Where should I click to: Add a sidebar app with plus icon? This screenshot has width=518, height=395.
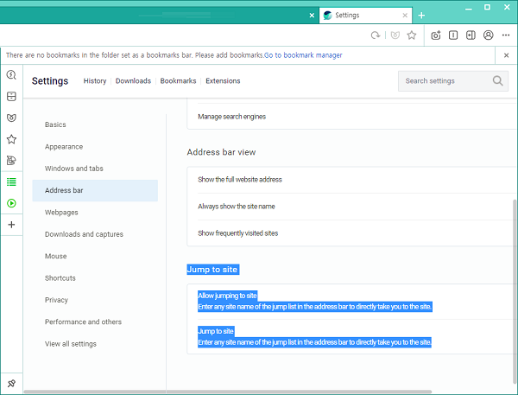(11, 225)
